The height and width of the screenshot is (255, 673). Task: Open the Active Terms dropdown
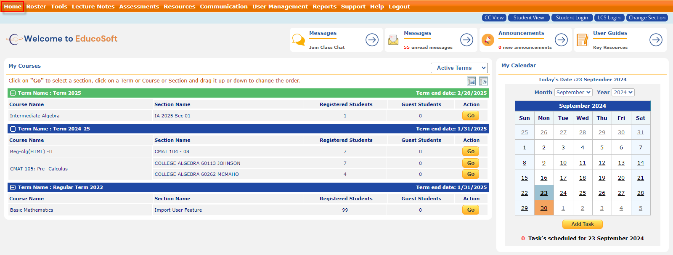pyautogui.click(x=459, y=68)
